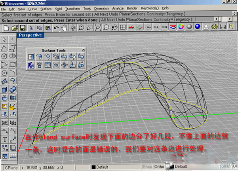Image resolution: width=238 pixels, height=171 pixels.
Task: Open the Raytrace(R) menu
Action: [x=150, y=8]
